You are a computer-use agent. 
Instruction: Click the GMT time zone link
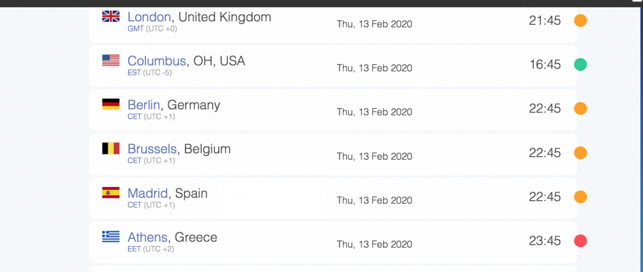pos(135,29)
